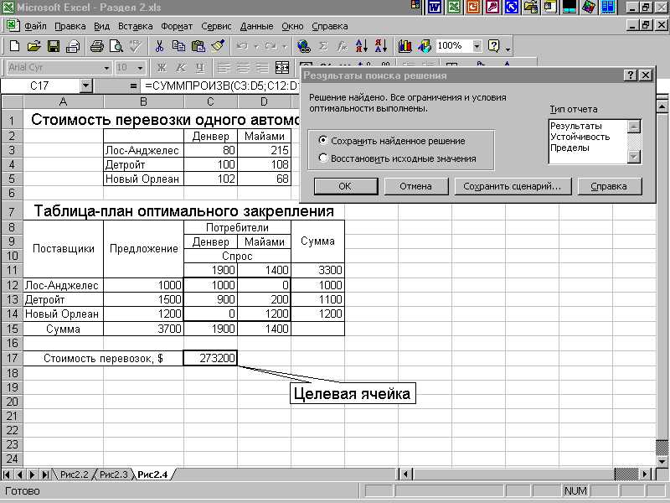670x503 pixels.
Task: Expand the zoom 100% dropdown
Action: click(x=477, y=46)
